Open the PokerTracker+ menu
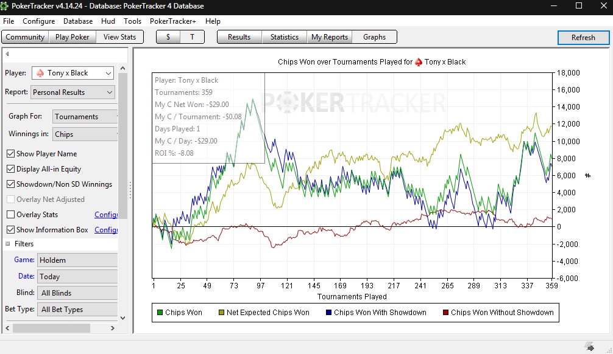613x354 pixels. (x=173, y=21)
